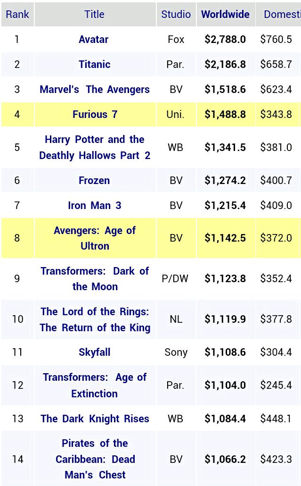Viewport: 301px width, 486px height.
Task: Open Marvel's The Avengers link
Action: pos(95,89)
